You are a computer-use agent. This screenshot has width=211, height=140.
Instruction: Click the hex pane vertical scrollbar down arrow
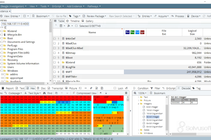point(128,134)
